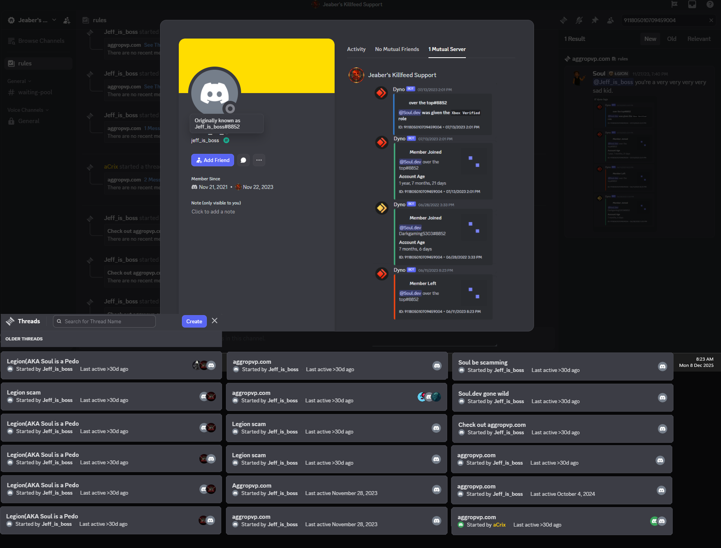721x548 pixels.
Task: Click the badge icon next to jeff_is_boss
Action: coord(226,140)
